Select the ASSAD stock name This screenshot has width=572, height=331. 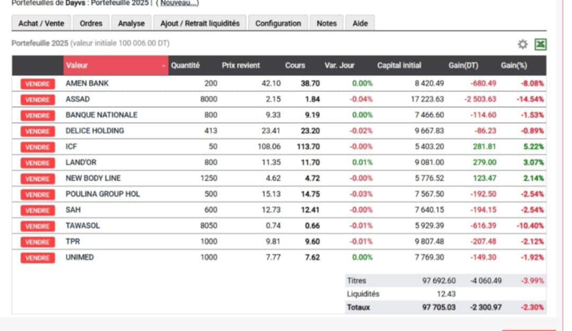[78, 99]
